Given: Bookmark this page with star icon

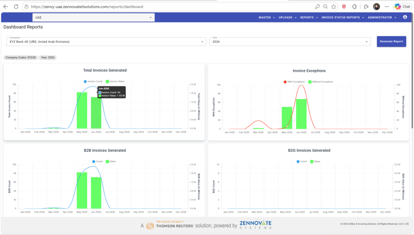Looking at the screenshot, I should click(334, 6).
